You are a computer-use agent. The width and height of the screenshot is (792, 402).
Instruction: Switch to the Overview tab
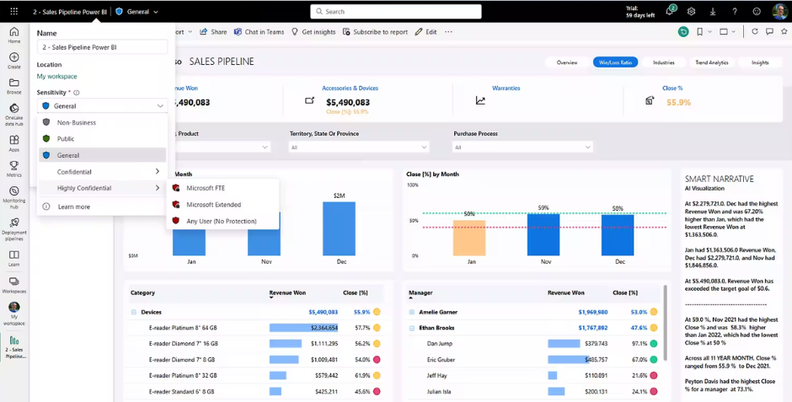pos(567,62)
